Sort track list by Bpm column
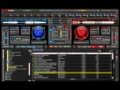 [x=76, y=53]
